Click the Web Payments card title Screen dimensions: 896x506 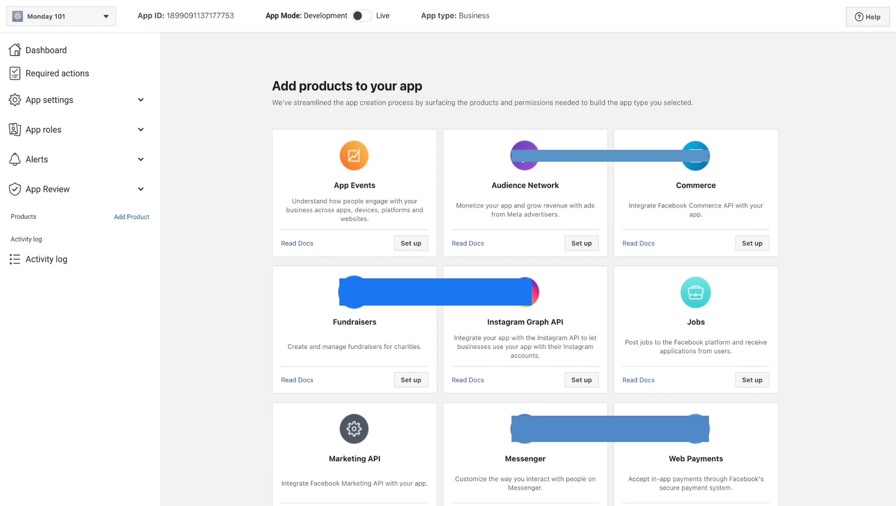click(x=696, y=459)
